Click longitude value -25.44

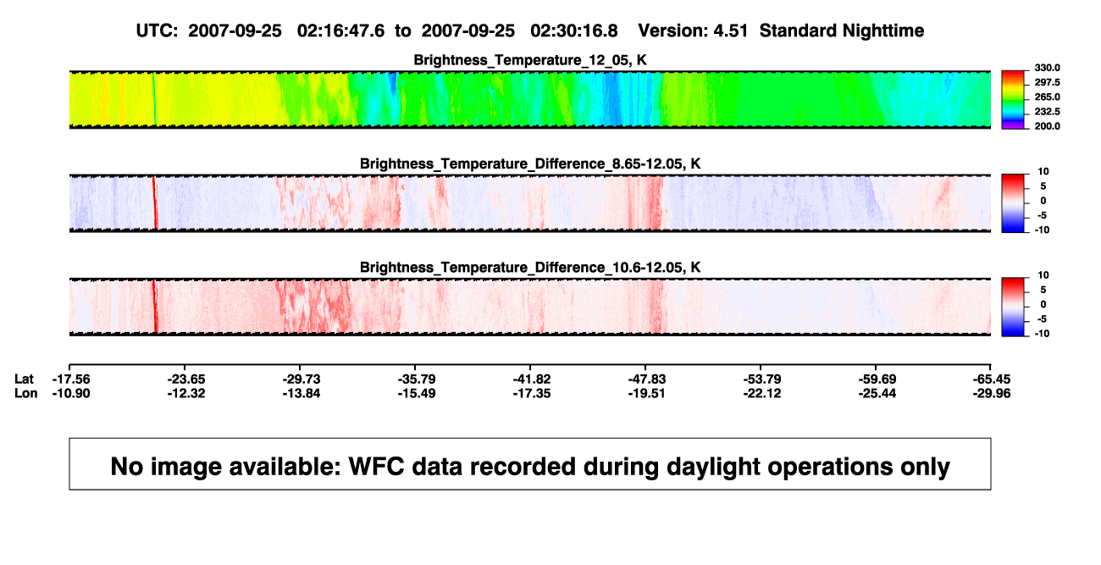(877, 393)
